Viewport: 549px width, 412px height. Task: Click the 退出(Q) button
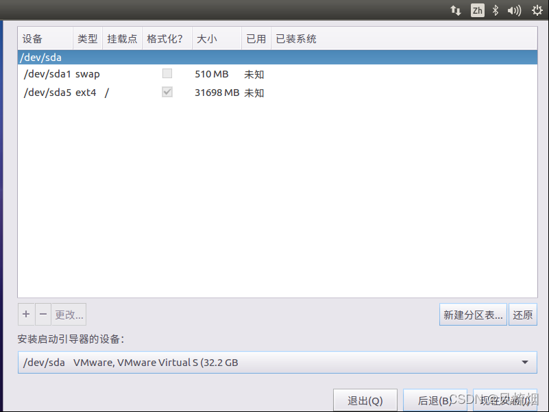tap(365, 400)
